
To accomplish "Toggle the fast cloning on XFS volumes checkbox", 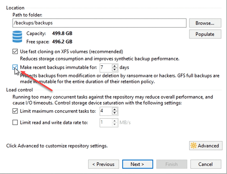I will [15, 51].
